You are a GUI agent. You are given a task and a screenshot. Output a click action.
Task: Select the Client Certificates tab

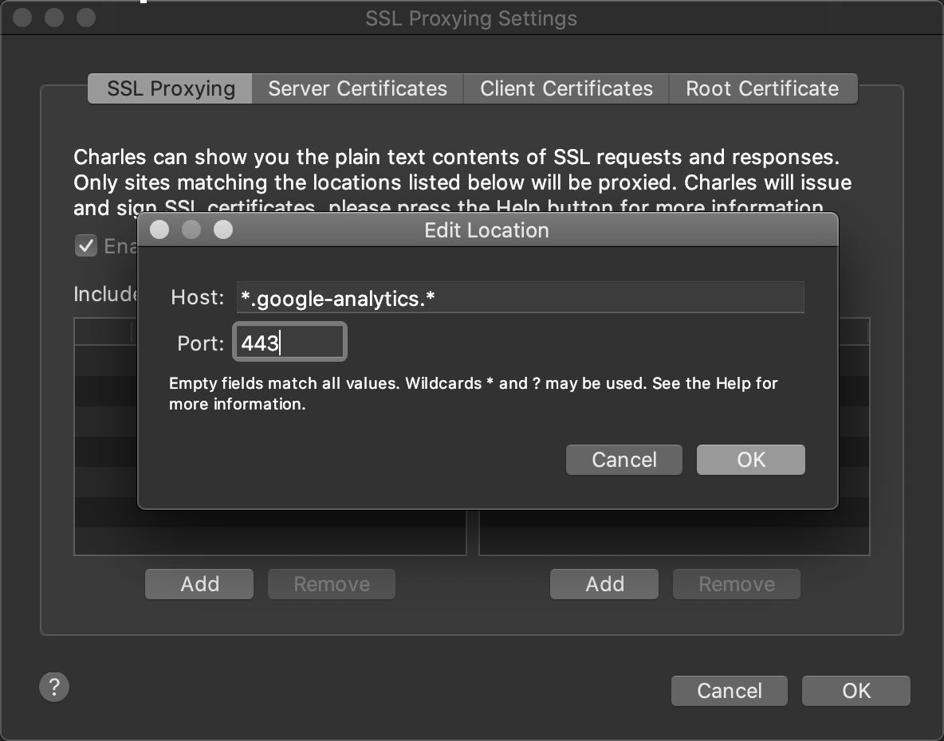[x=566, y=88]
